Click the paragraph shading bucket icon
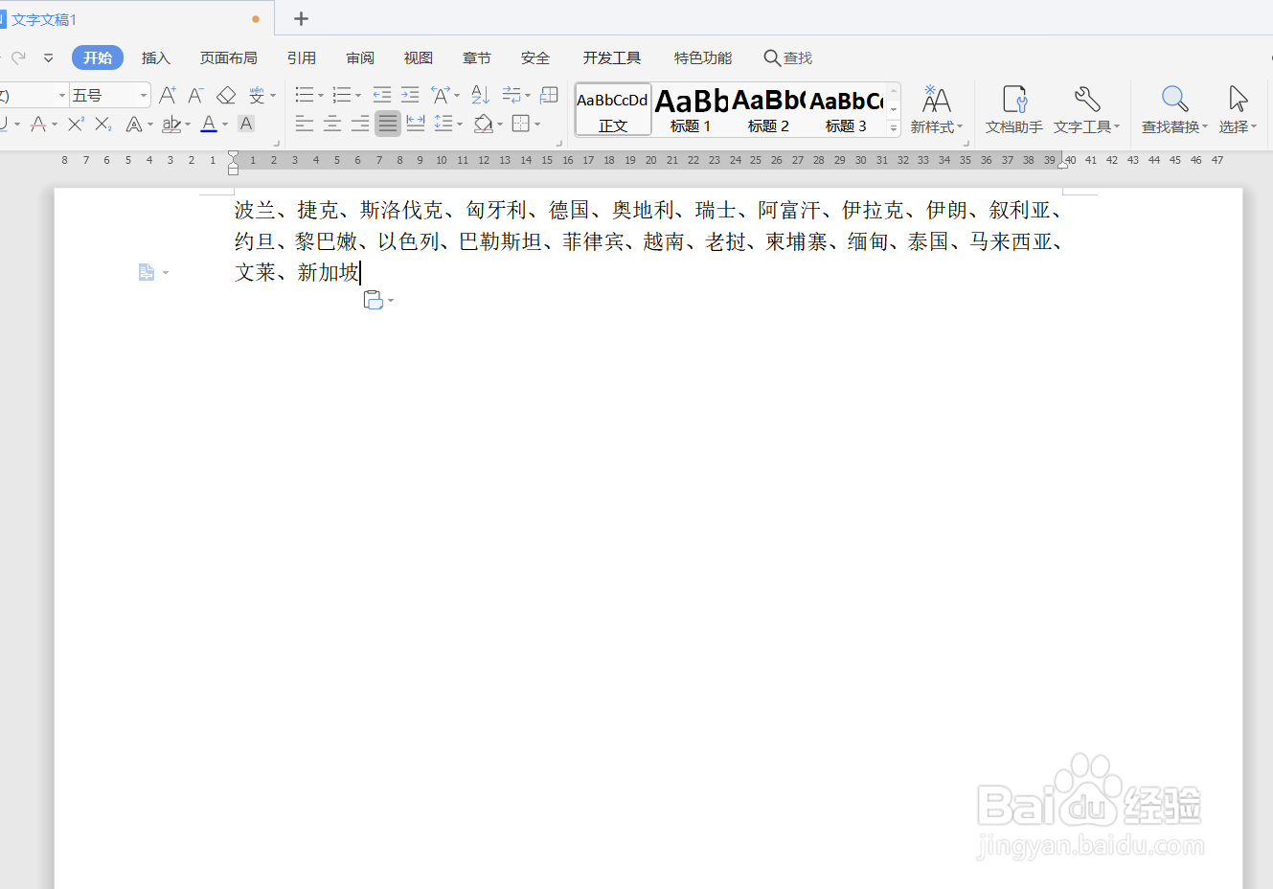 (x=484, y=124)
